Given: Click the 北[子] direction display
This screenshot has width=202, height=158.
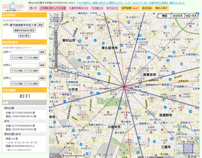Looking at the screenshot, I should point(24,96).
